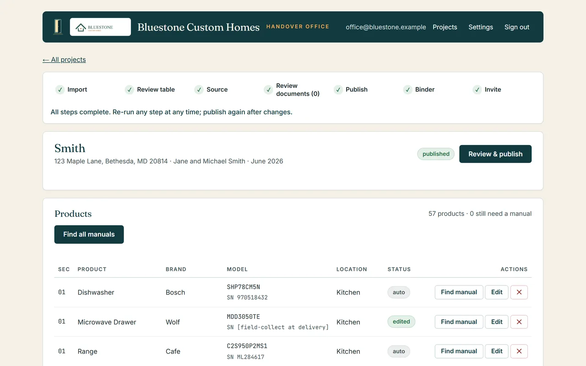Click the Publish step checkmark icon
Screen dimensions: 586x366
[338, 90]
